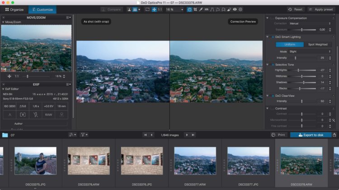The image size is (339, 190).
Task: Collapse the DxO Smart Lighting section
Action: coord(268,37)
